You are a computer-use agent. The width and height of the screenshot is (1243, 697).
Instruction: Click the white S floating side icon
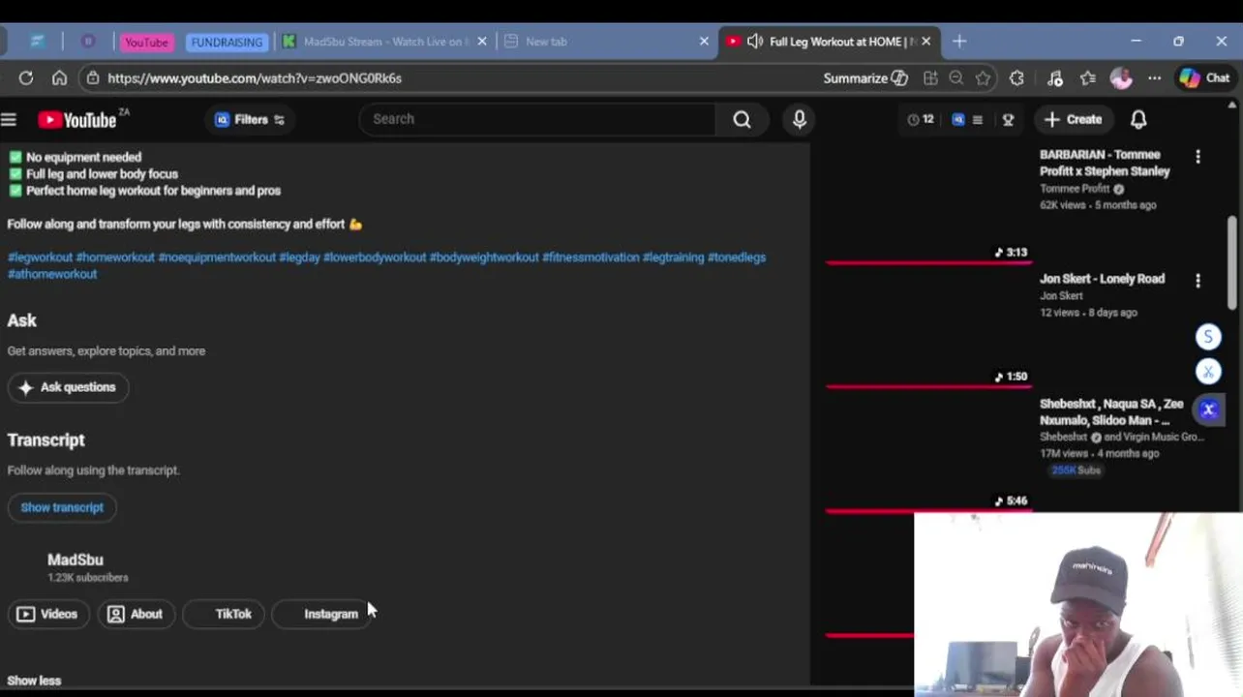(1208, 337)
